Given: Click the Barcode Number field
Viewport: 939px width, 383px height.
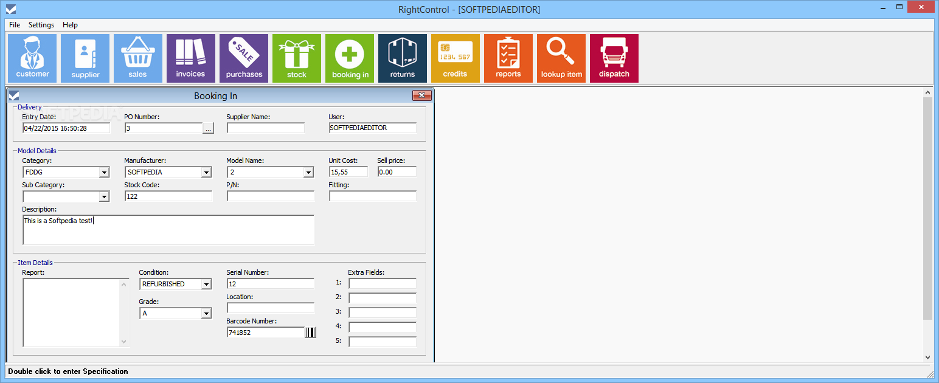Looking at the screenshot, I should 266,333.
